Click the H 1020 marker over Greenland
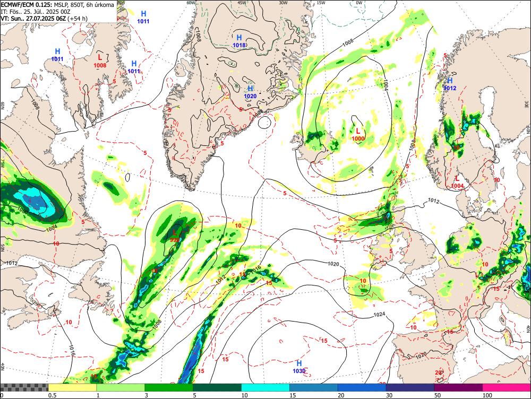This screenshot has height=399, width=531. tap(250, 92)
